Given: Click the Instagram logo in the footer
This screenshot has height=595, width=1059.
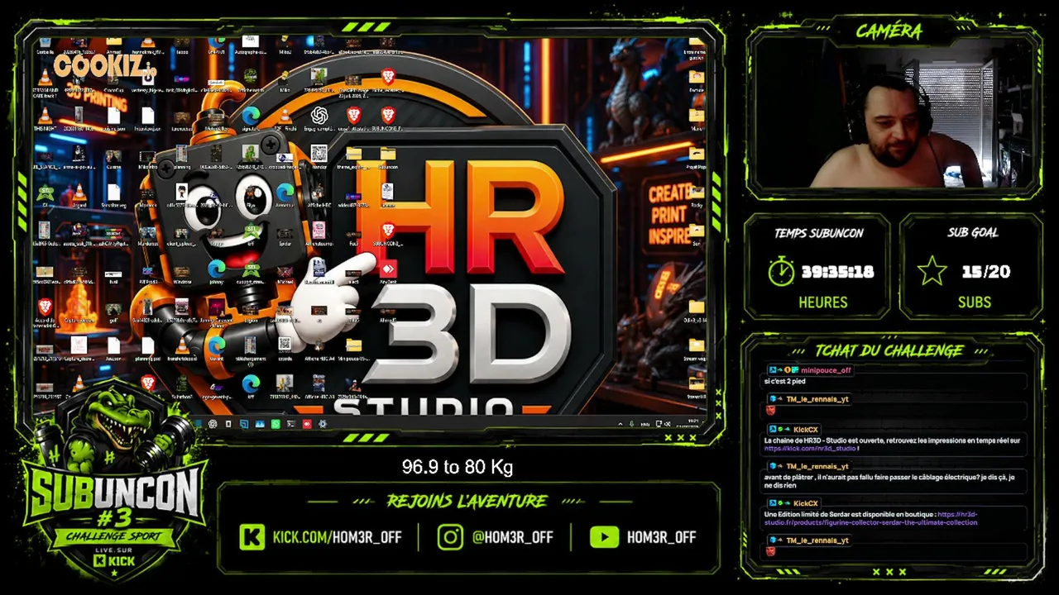Looking at the screenshot, I should point(450,537).
